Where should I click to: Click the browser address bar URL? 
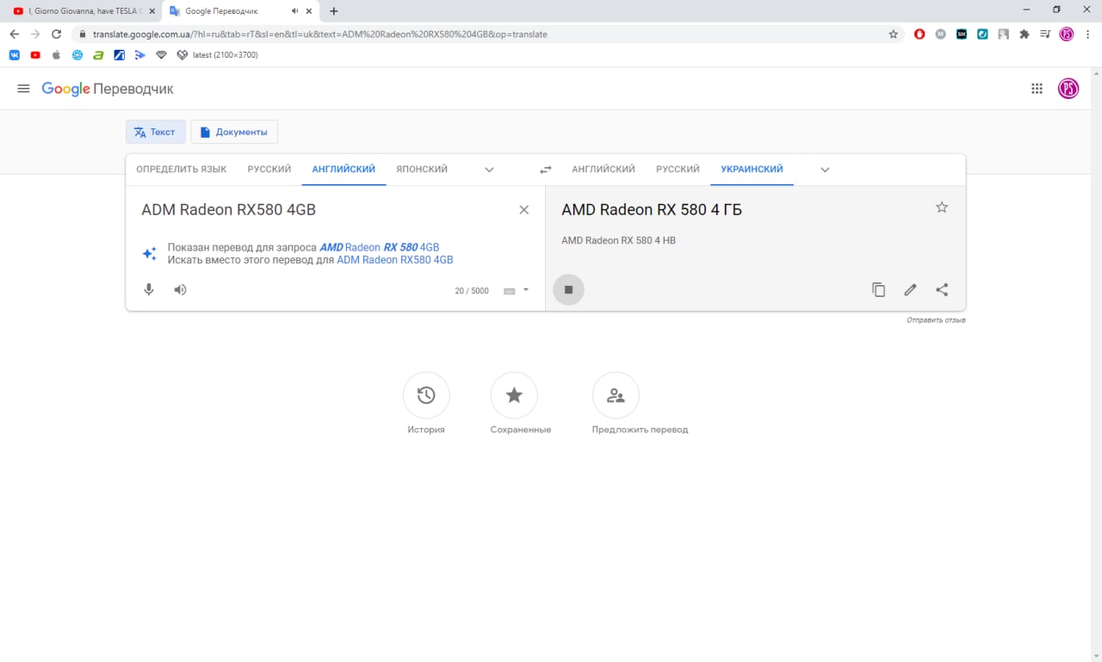(x=319, y=34)
